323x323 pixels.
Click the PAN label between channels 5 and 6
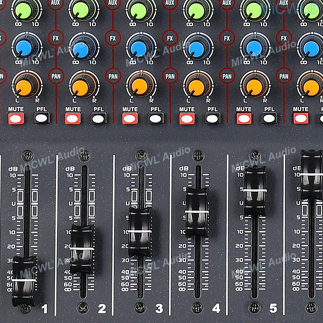tap(284, 76)
